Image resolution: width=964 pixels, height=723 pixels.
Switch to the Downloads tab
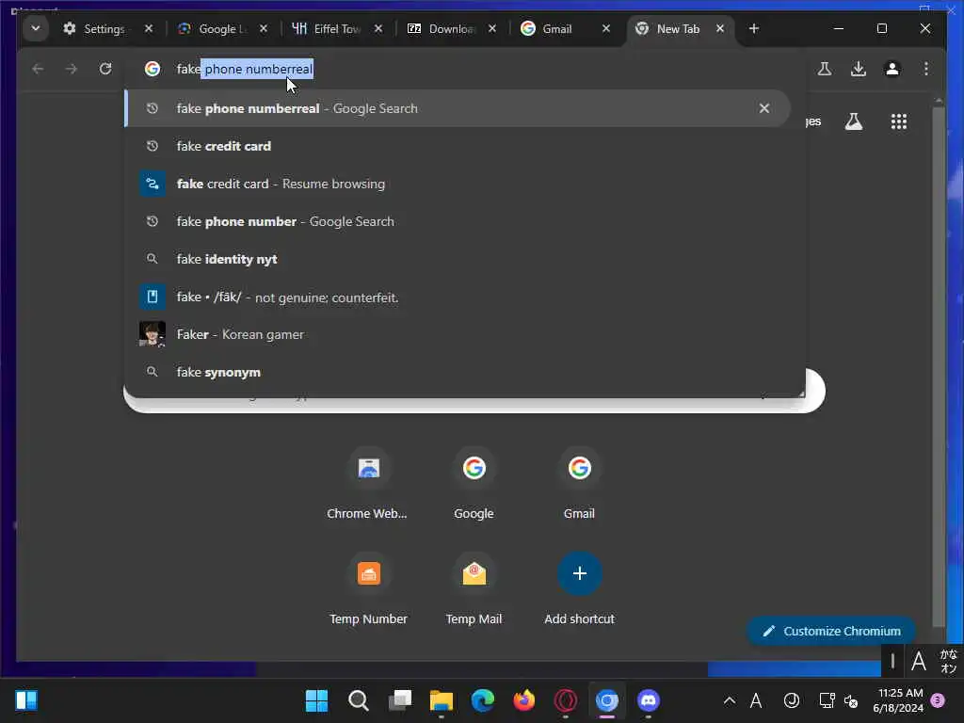click(442, 29)
